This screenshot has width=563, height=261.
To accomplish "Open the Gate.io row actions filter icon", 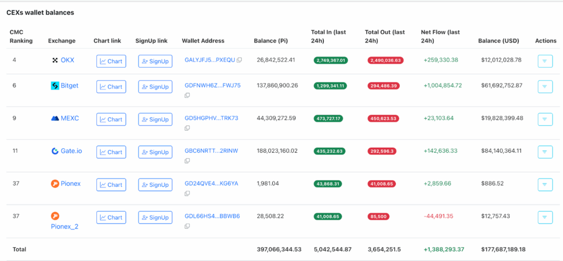I will tap(545, 152).
